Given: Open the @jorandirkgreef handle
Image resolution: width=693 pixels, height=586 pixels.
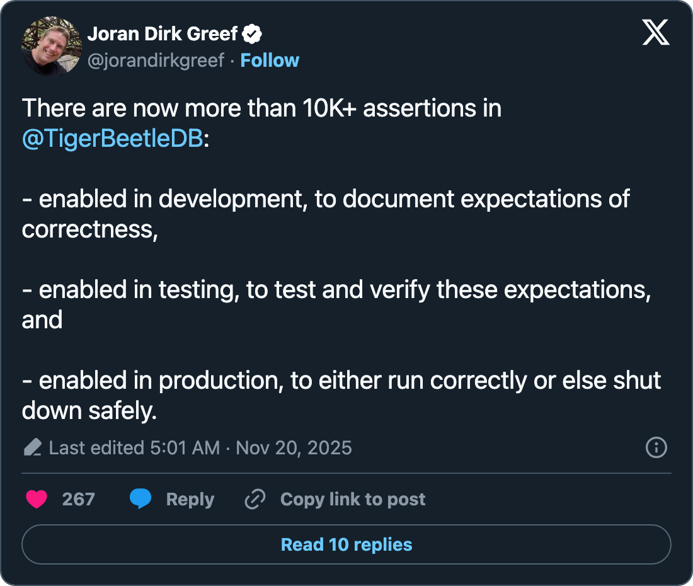Looking at the screenshot, I should 156,60.
